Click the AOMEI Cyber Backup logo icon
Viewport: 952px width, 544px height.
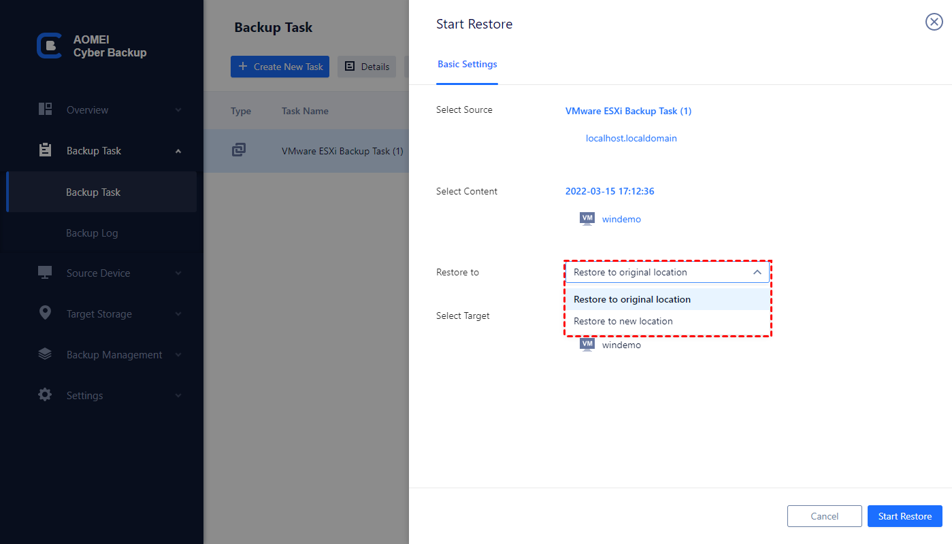pos(49,46)
